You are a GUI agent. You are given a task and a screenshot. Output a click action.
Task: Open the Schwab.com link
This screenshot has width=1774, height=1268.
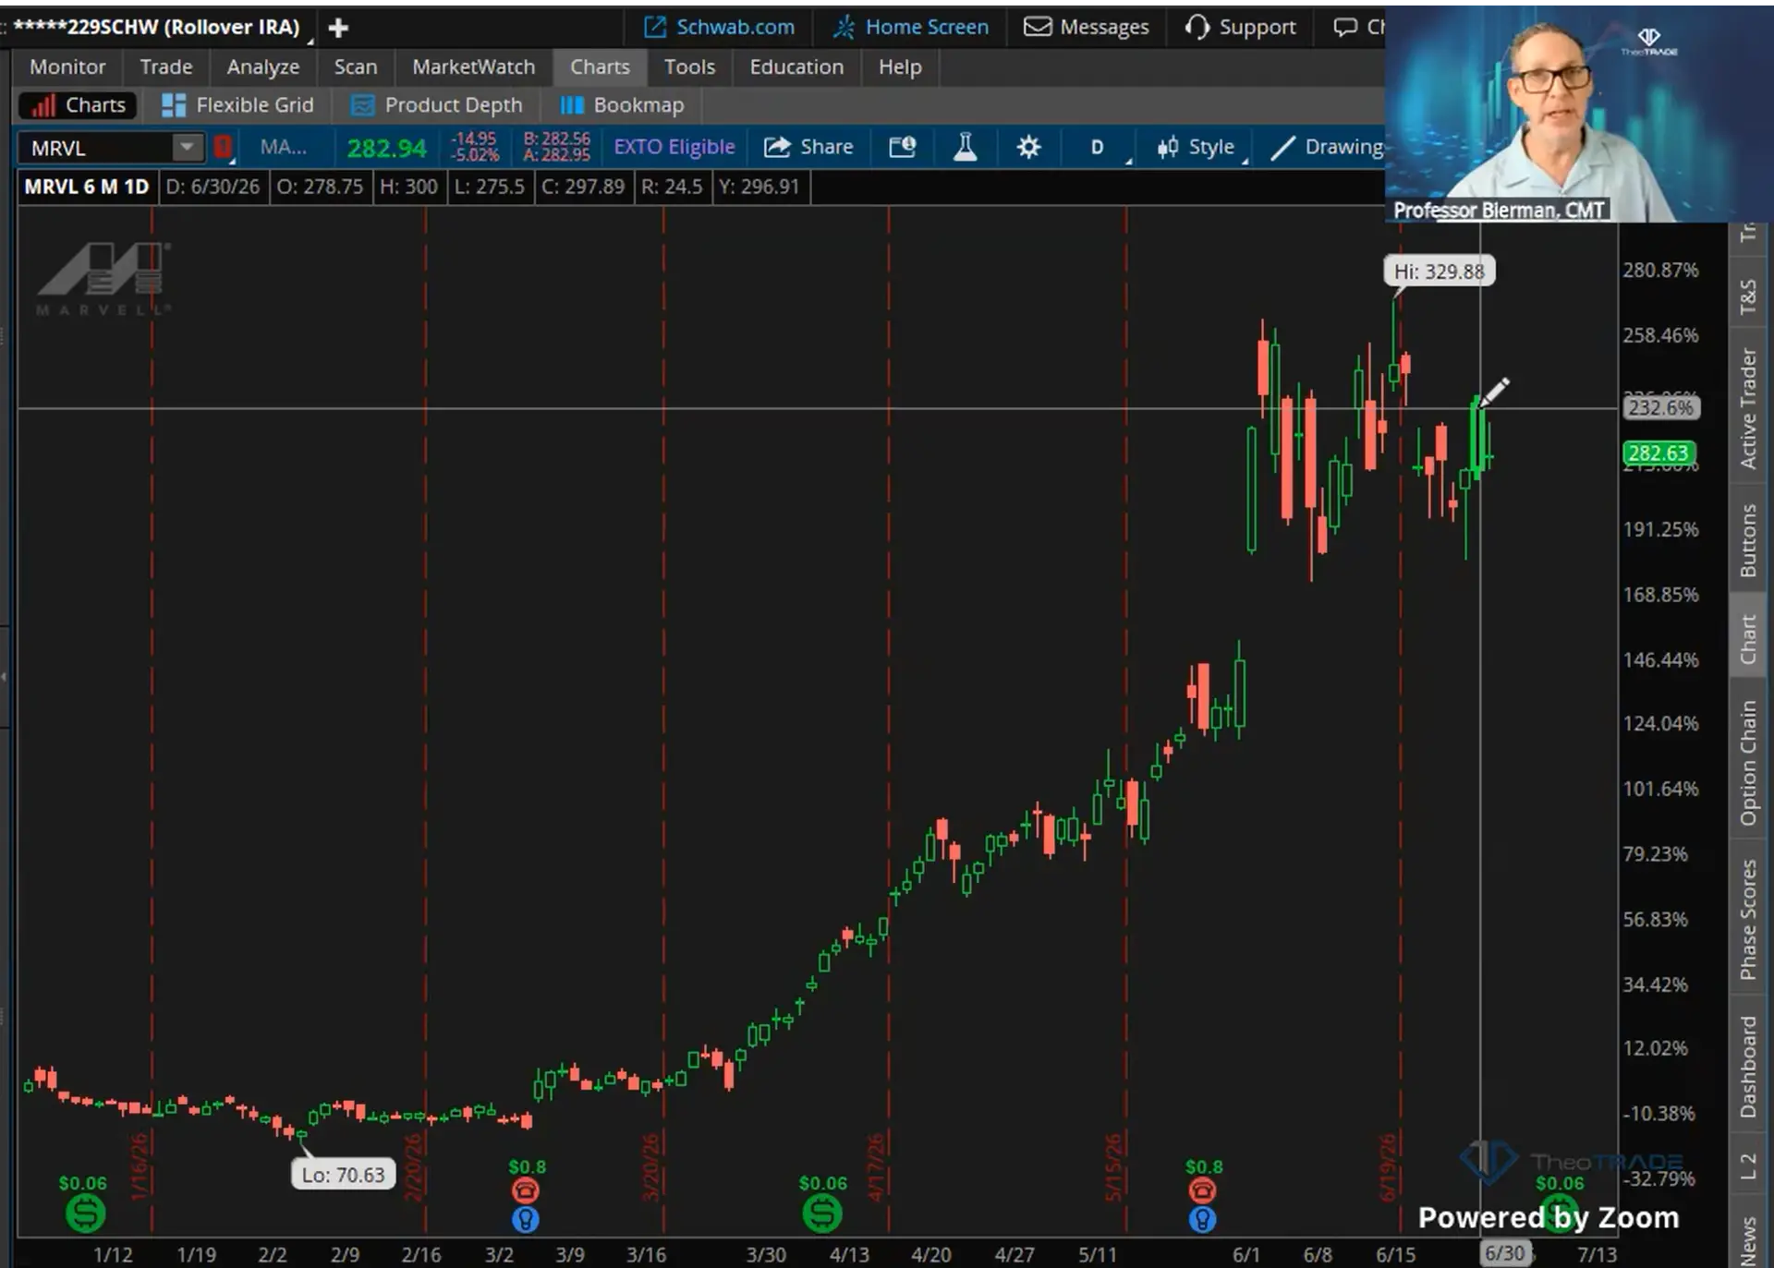coord(719,28)
